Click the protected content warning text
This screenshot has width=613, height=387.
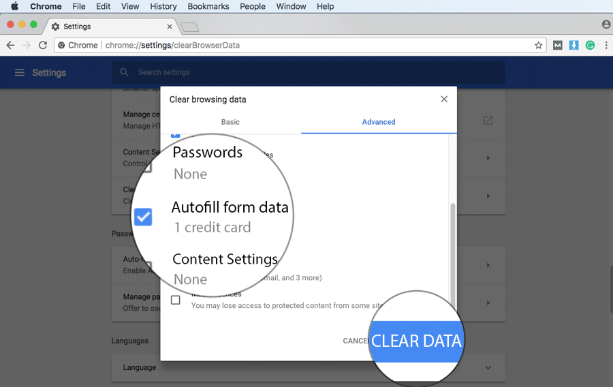[287, 305]
